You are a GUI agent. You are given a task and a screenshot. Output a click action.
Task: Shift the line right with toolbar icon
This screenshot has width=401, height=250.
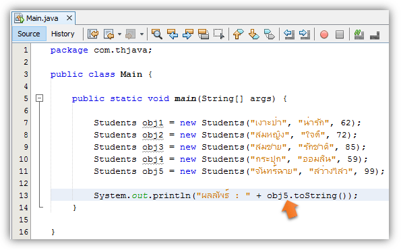305,34
